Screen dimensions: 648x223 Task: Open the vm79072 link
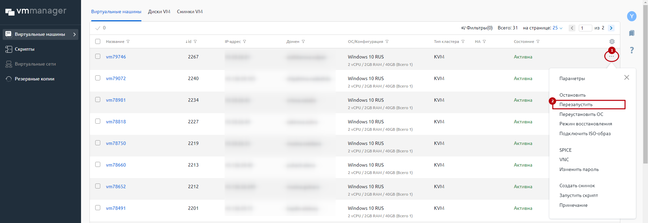116,78
